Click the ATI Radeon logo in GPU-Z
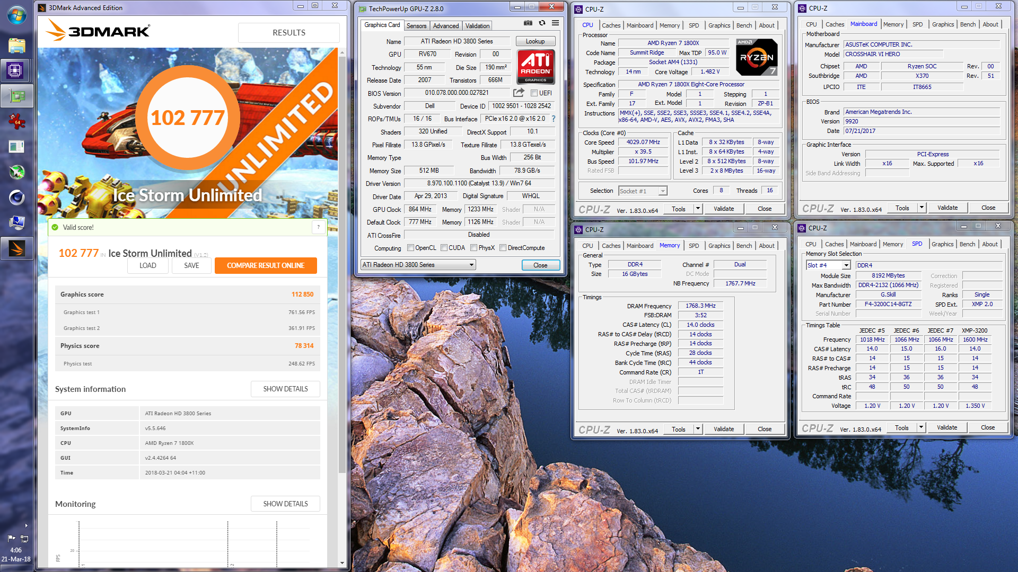This screenshot has height=572, width=1018. coord(536,67)
